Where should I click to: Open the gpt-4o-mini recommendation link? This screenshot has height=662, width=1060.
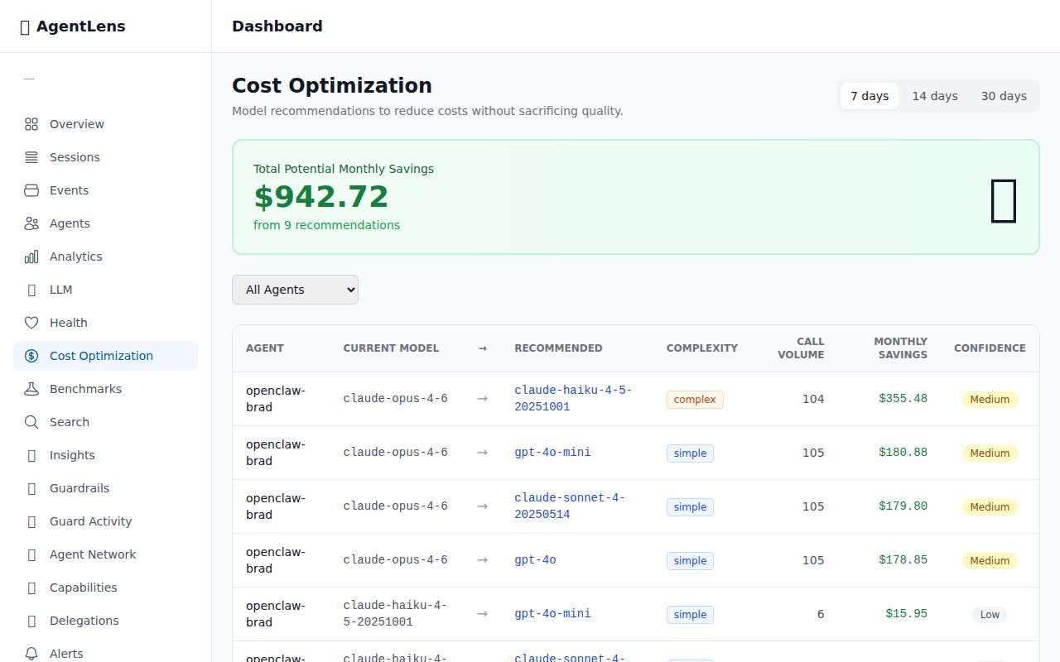552,452
